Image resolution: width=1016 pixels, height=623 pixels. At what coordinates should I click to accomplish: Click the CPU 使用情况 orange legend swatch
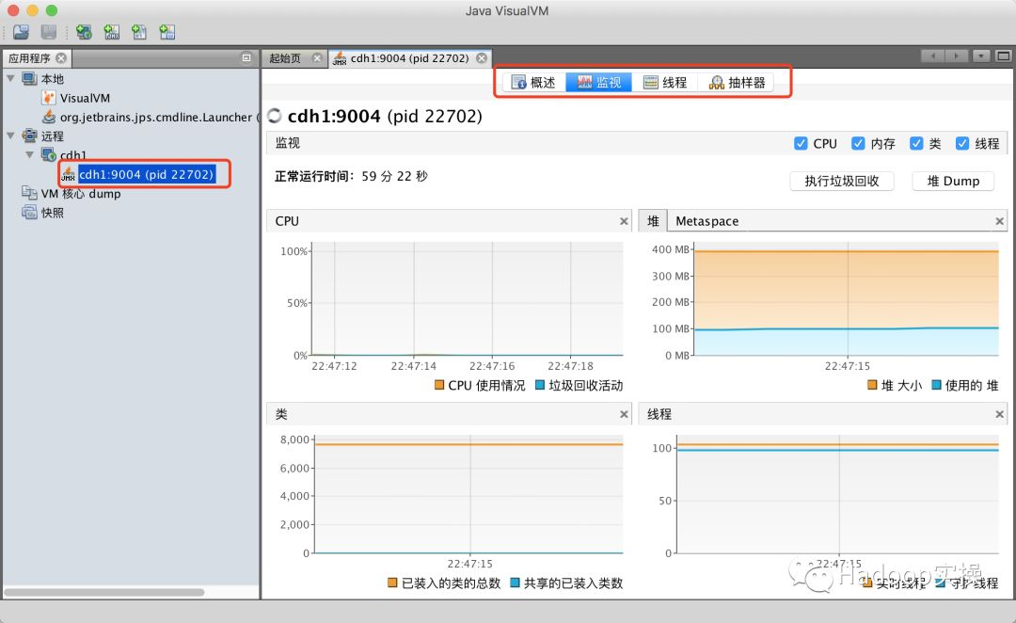439,385
